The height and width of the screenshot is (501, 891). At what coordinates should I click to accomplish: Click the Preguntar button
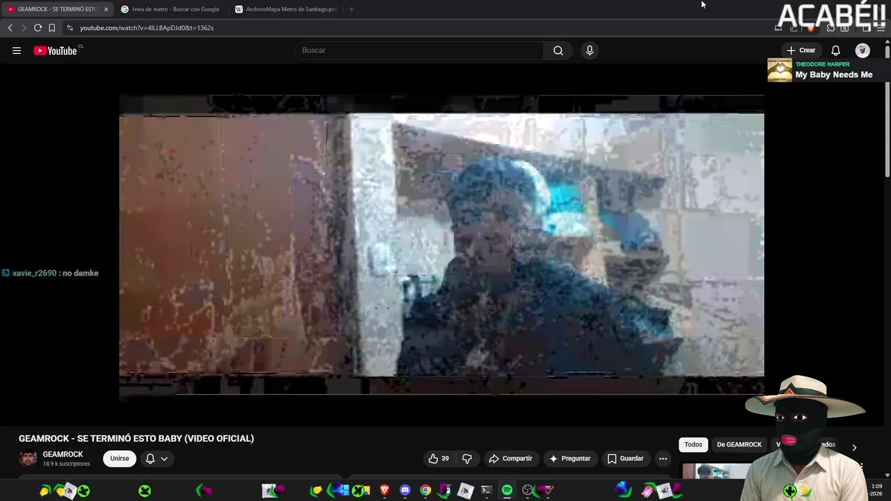pyautogui.click(x=570, y=459)
